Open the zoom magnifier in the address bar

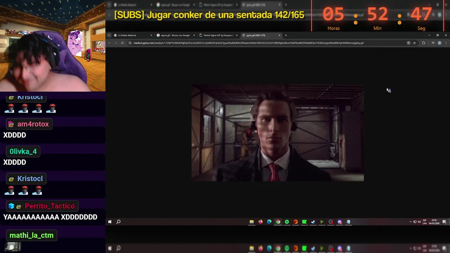[x=409, y=43]
